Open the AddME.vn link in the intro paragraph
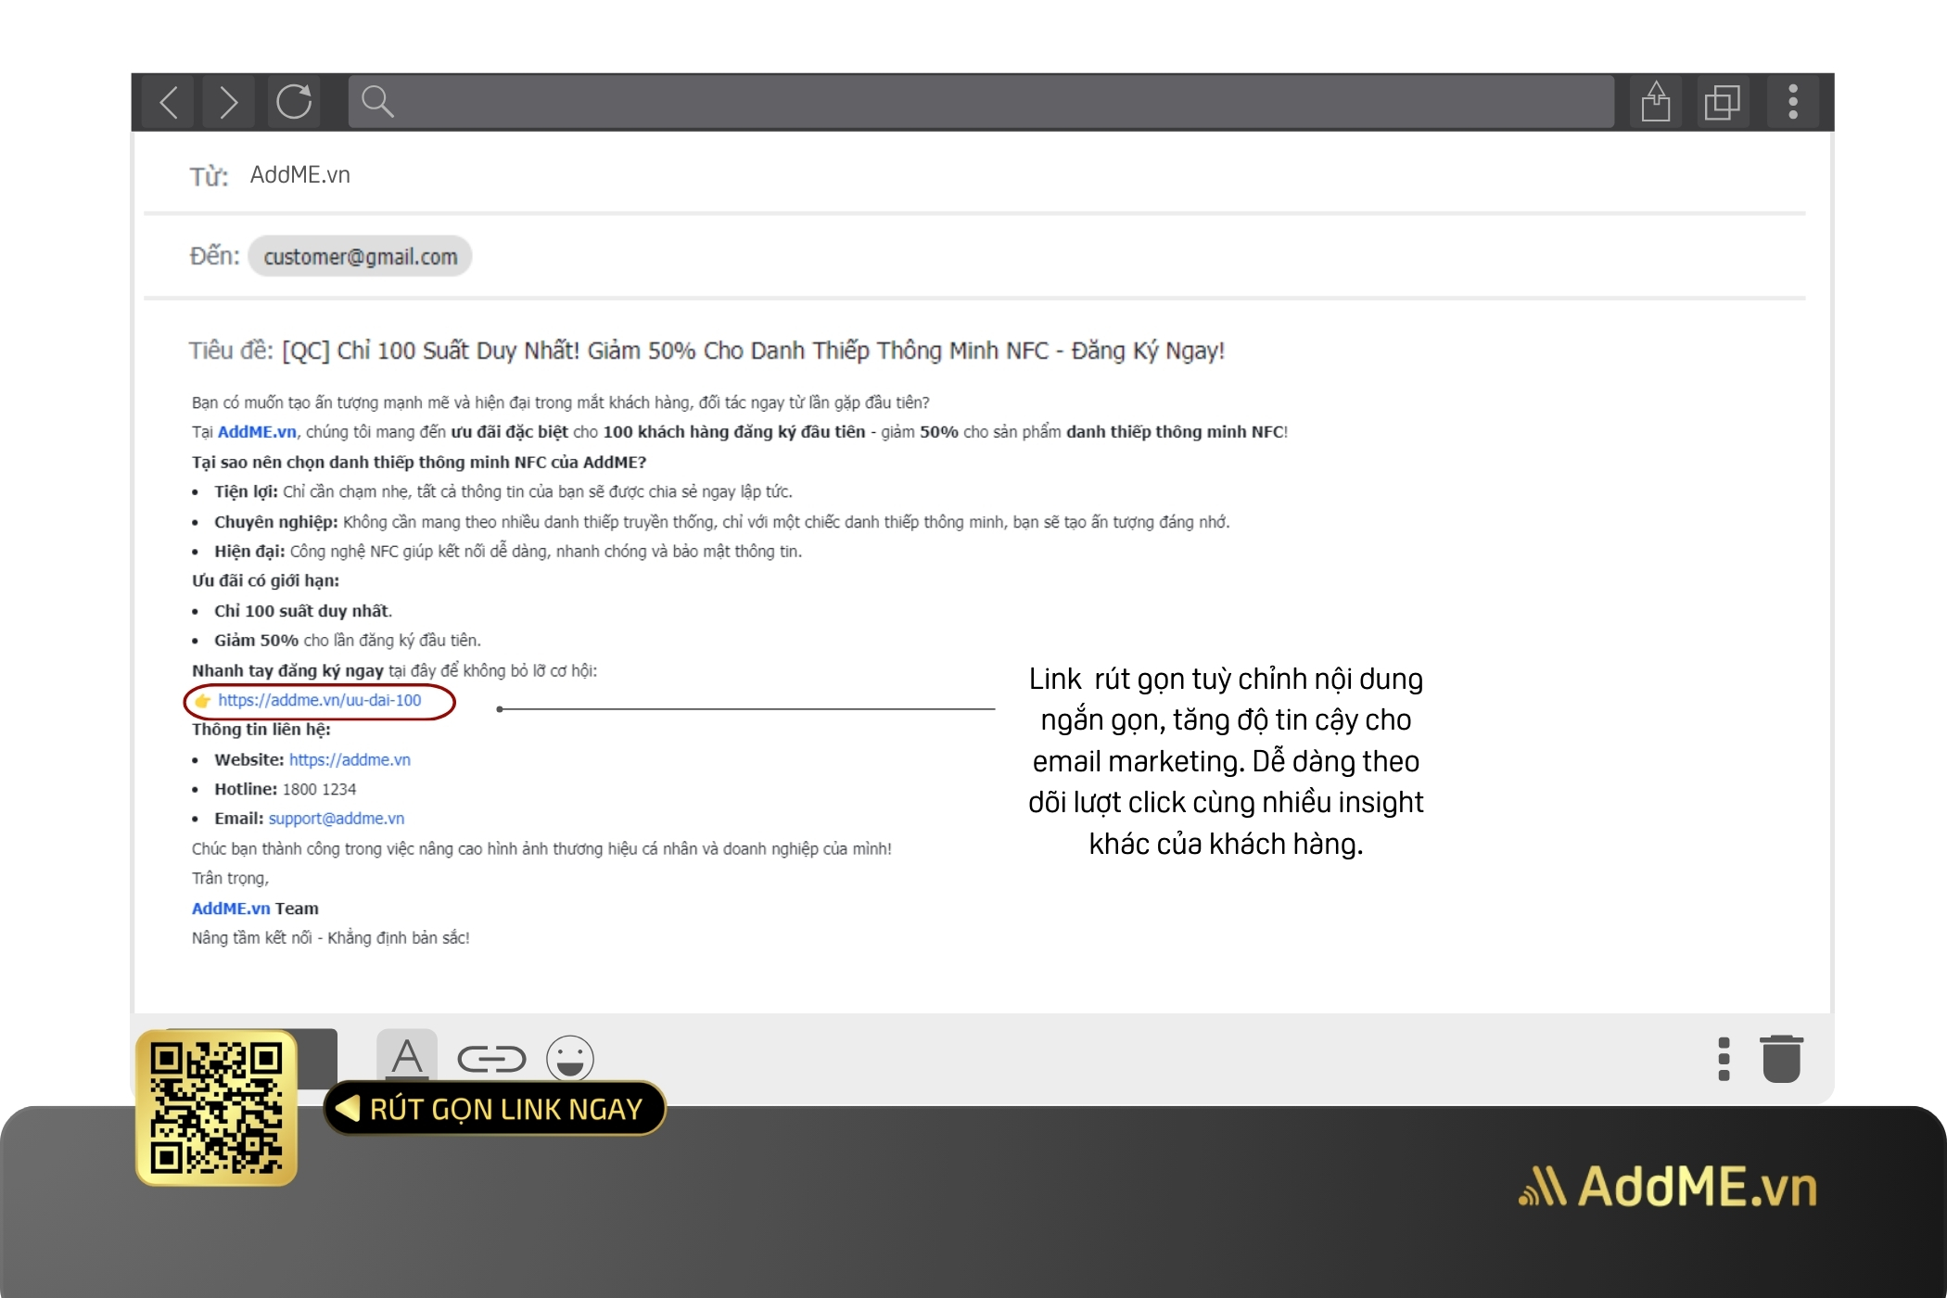The width and height of the screenshot is (1947, 1298). pyautogui.click(x=257, y=432)
